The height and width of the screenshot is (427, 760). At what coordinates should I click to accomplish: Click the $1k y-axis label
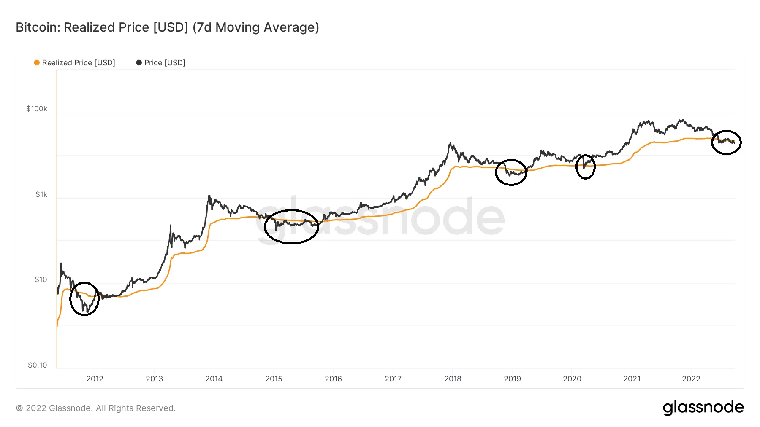pyautogui.click(x=41, y=194)
